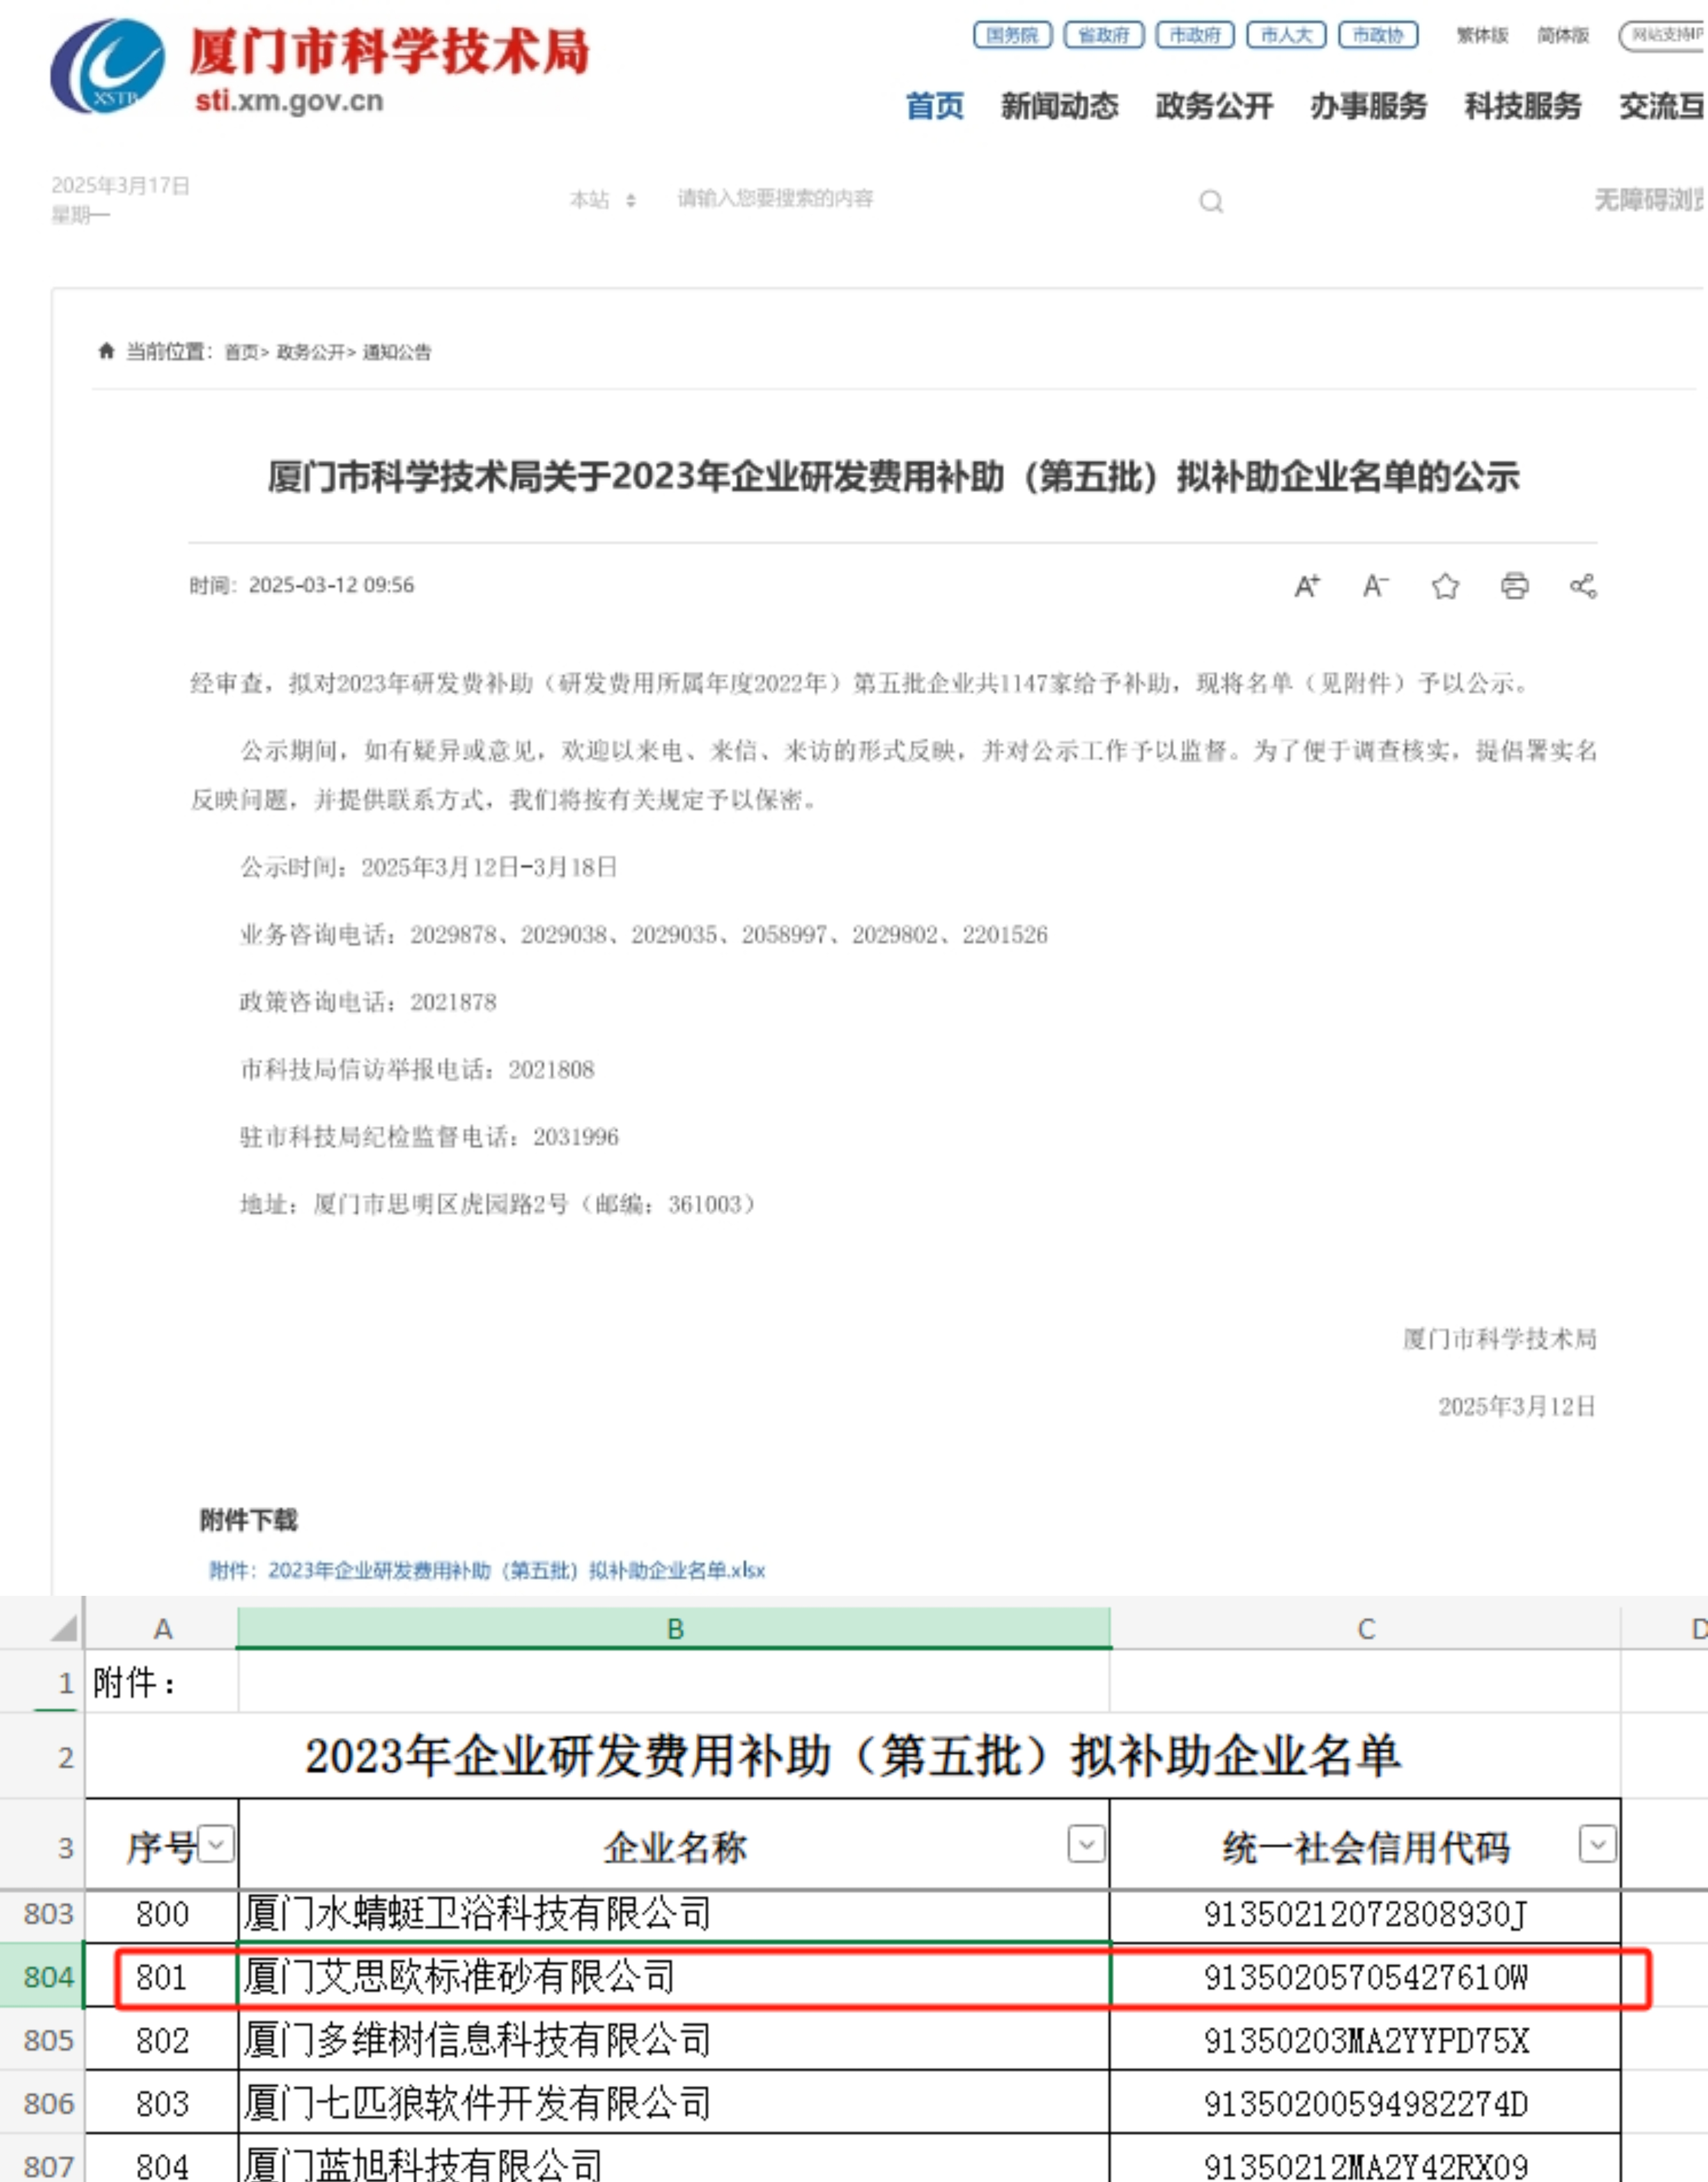1708x2182 pixels.
Task: Click credit code cell 91350203MA2YYPD75X
Action: (x=1365, y=2039)
